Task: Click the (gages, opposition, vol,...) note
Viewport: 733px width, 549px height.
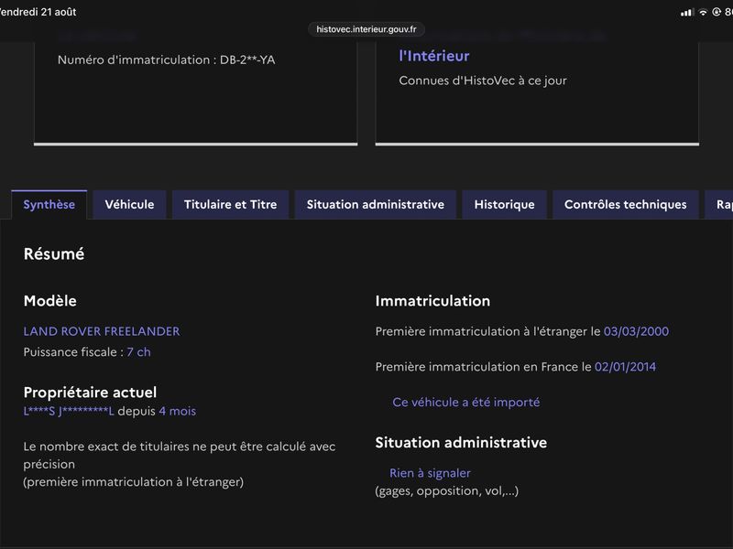Action: [447, 491]
